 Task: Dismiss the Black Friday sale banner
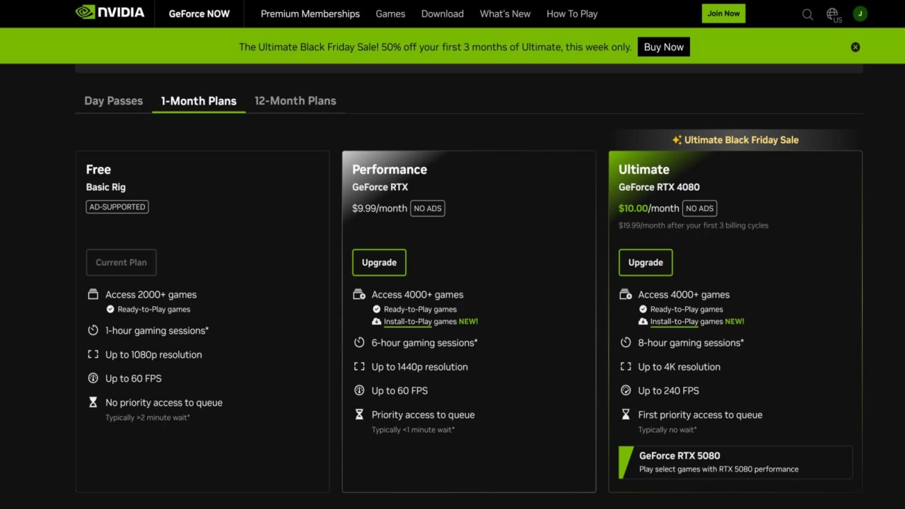(855, 47)
